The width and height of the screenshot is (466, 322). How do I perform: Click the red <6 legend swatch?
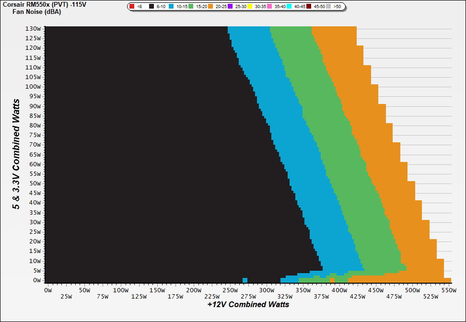coord(132,7)
